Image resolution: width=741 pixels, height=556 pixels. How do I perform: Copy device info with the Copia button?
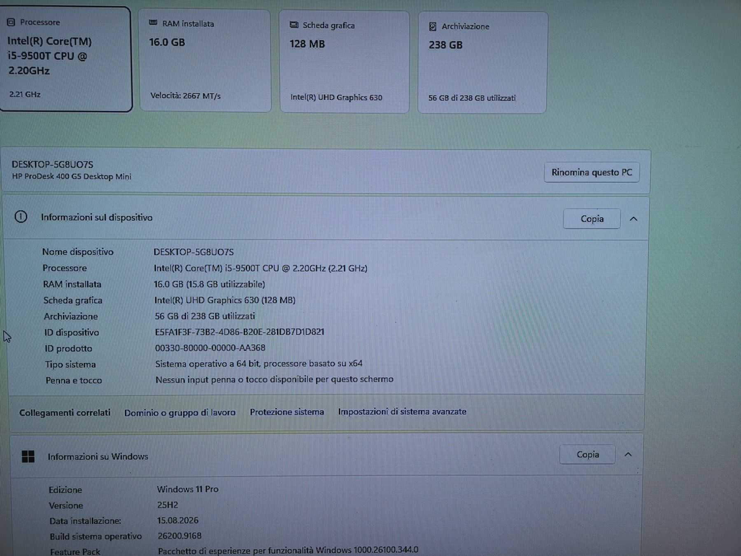[592, 219]
